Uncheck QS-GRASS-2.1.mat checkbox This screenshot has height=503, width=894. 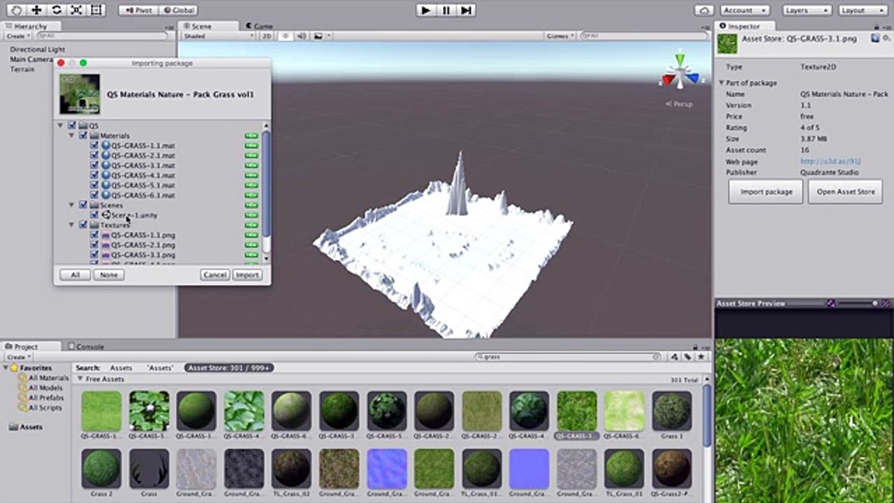[x=94, y=155]
